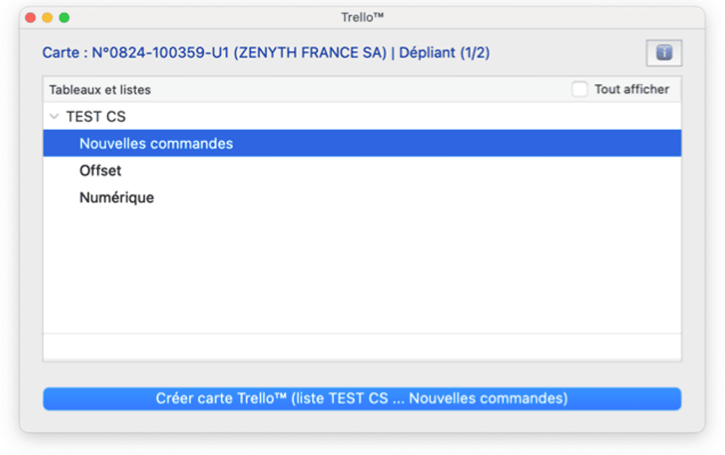Select the Numérique list
The image size is (725, 455).
point(362,197)
